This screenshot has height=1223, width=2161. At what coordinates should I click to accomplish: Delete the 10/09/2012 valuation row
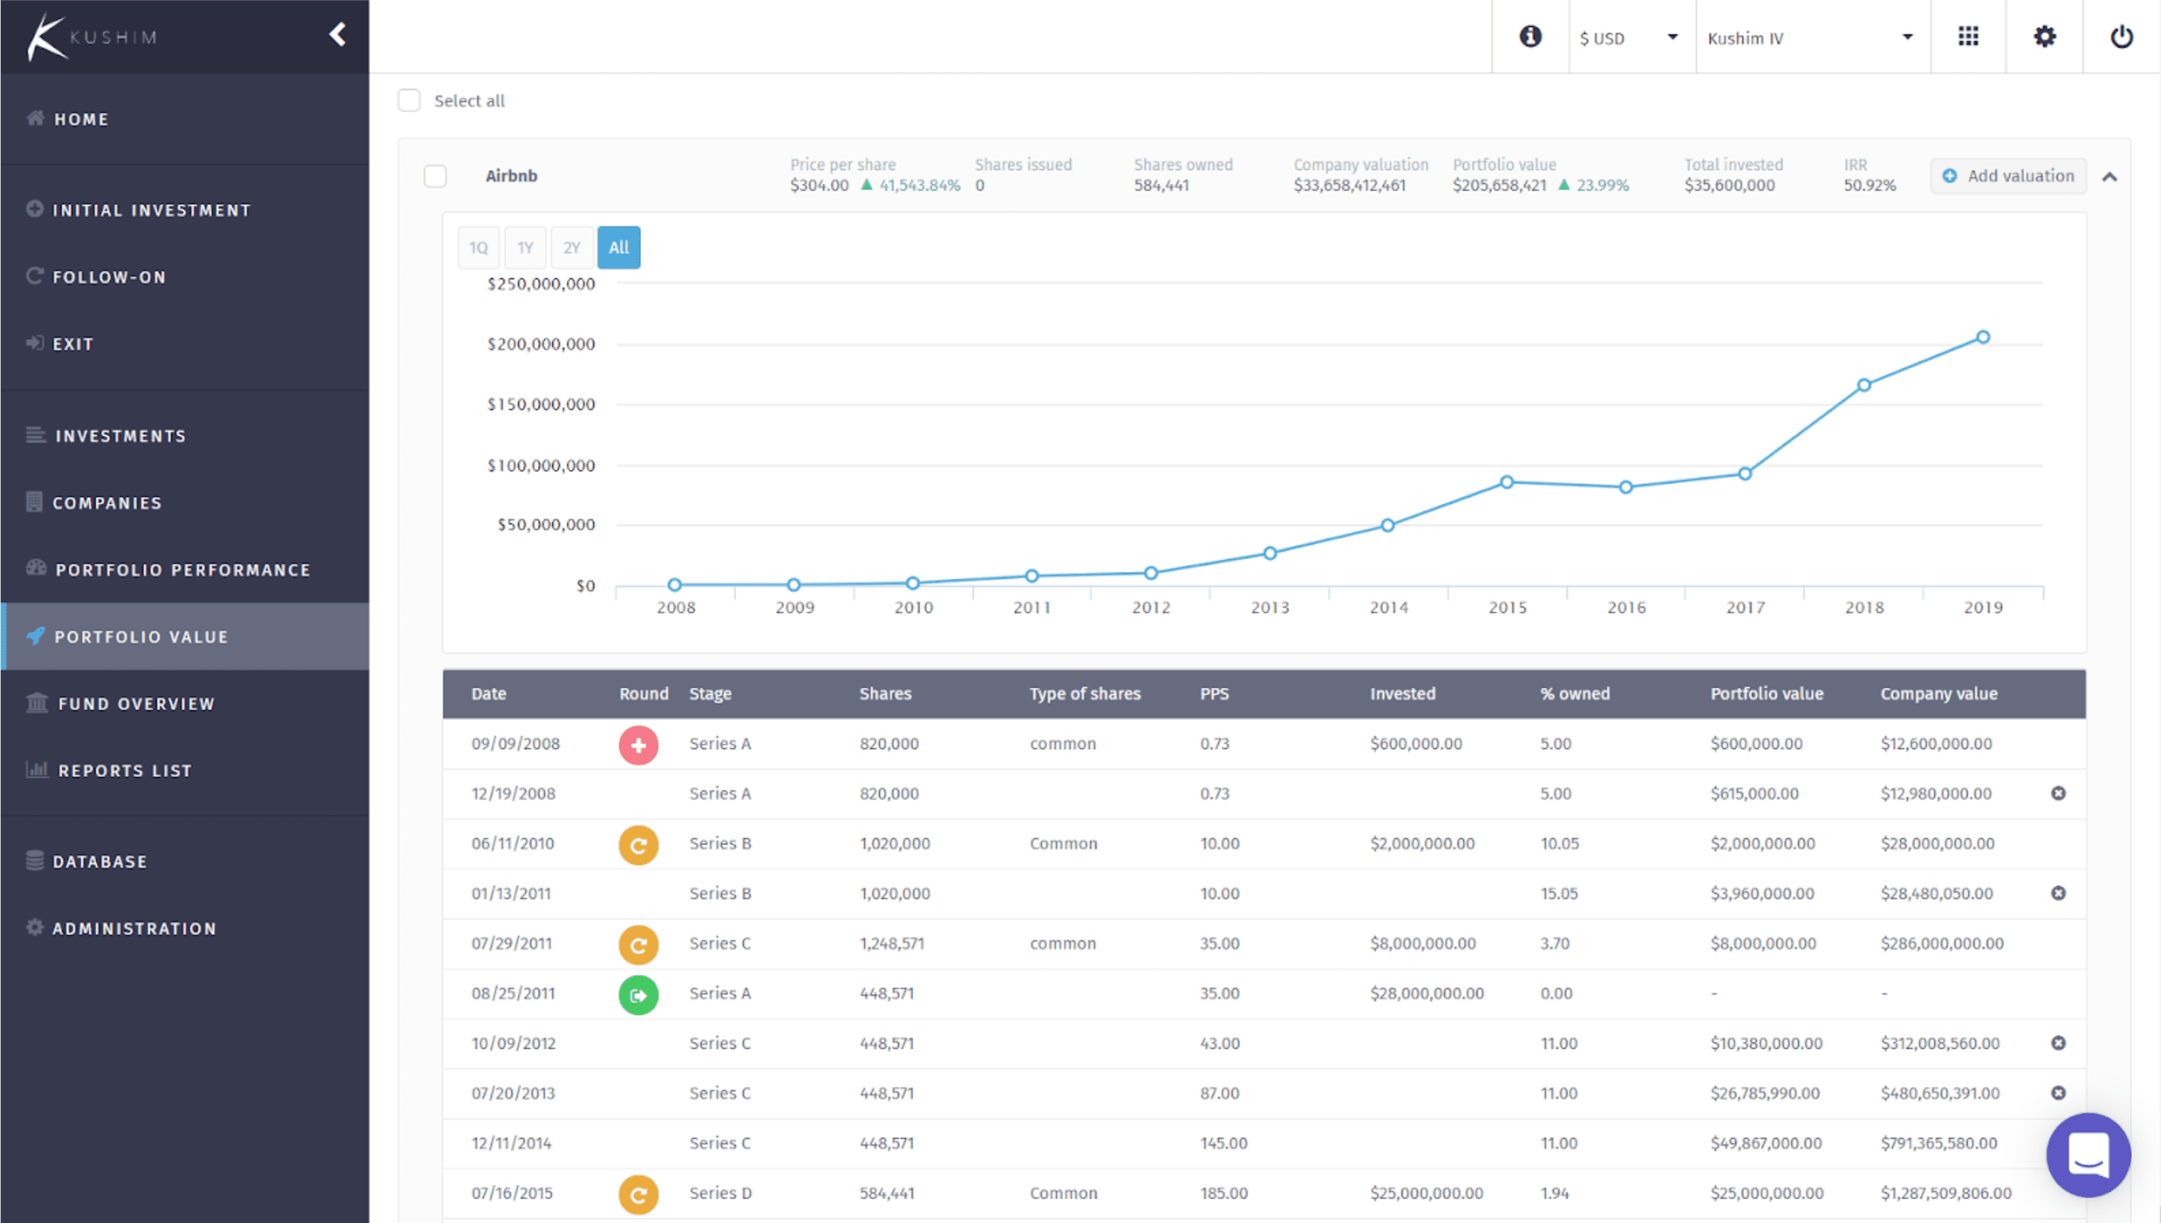(x=2058, y=1042)
